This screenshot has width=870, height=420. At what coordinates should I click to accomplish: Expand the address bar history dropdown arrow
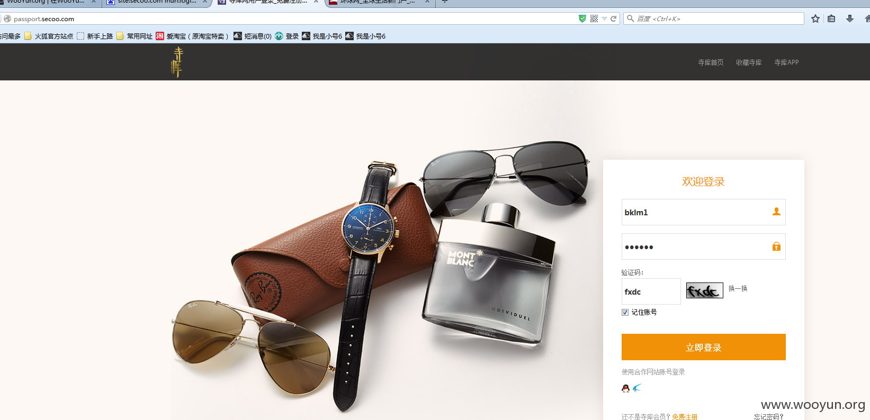[x=604, y=19]
